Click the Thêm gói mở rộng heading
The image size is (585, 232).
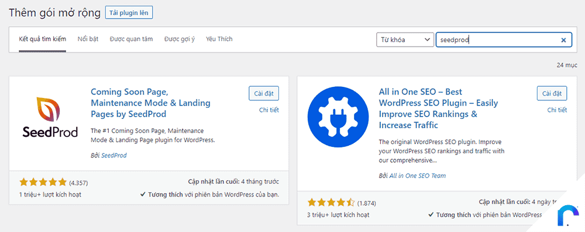pos(55,13)
